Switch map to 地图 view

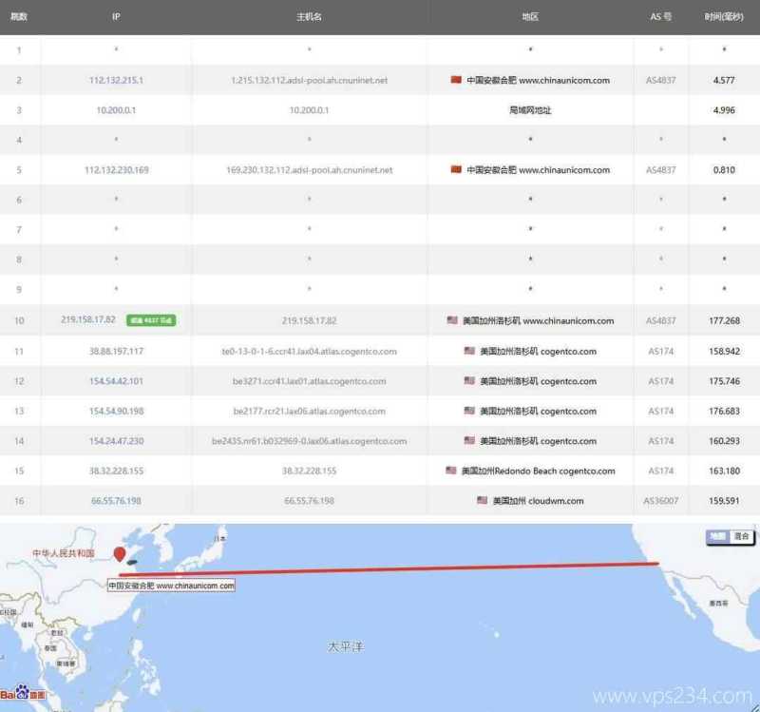[717, 536]
